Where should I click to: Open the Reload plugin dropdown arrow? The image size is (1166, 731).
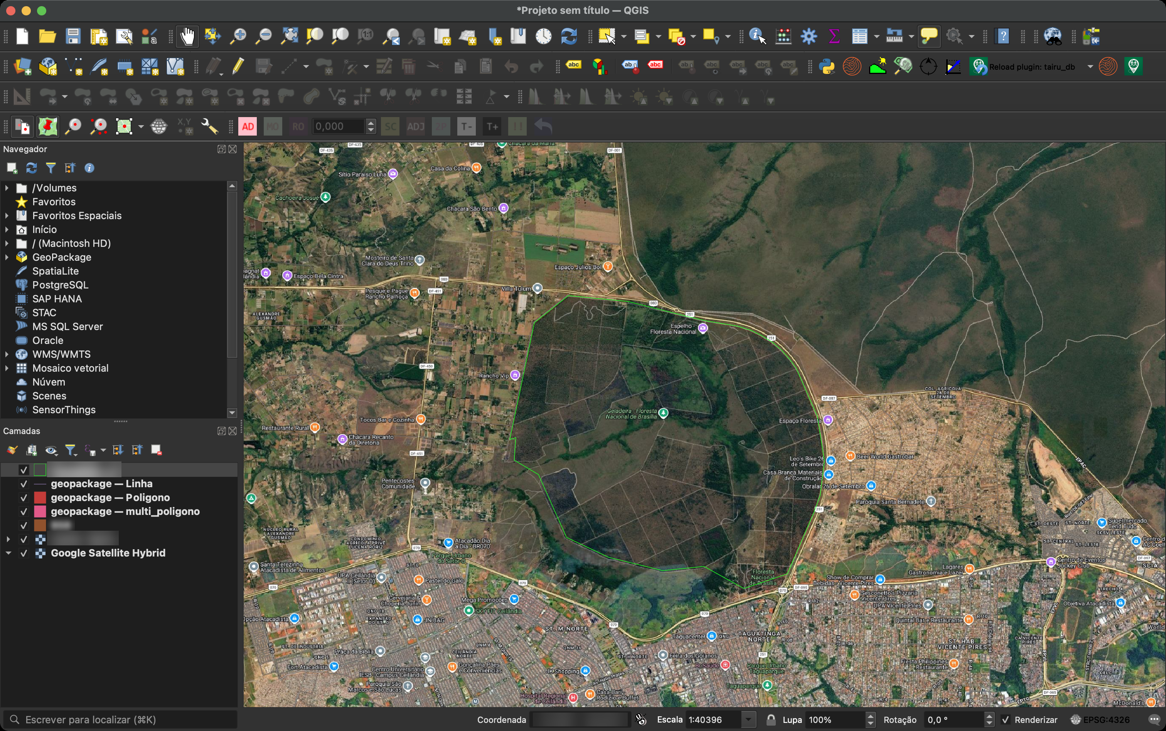coord(1090,67)
